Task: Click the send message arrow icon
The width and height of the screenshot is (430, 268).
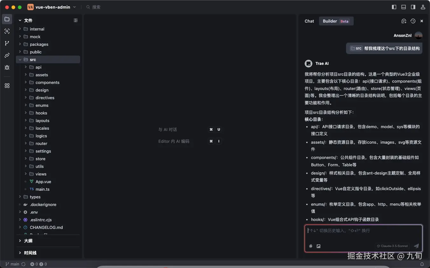Action: click(x=416, y=246)
